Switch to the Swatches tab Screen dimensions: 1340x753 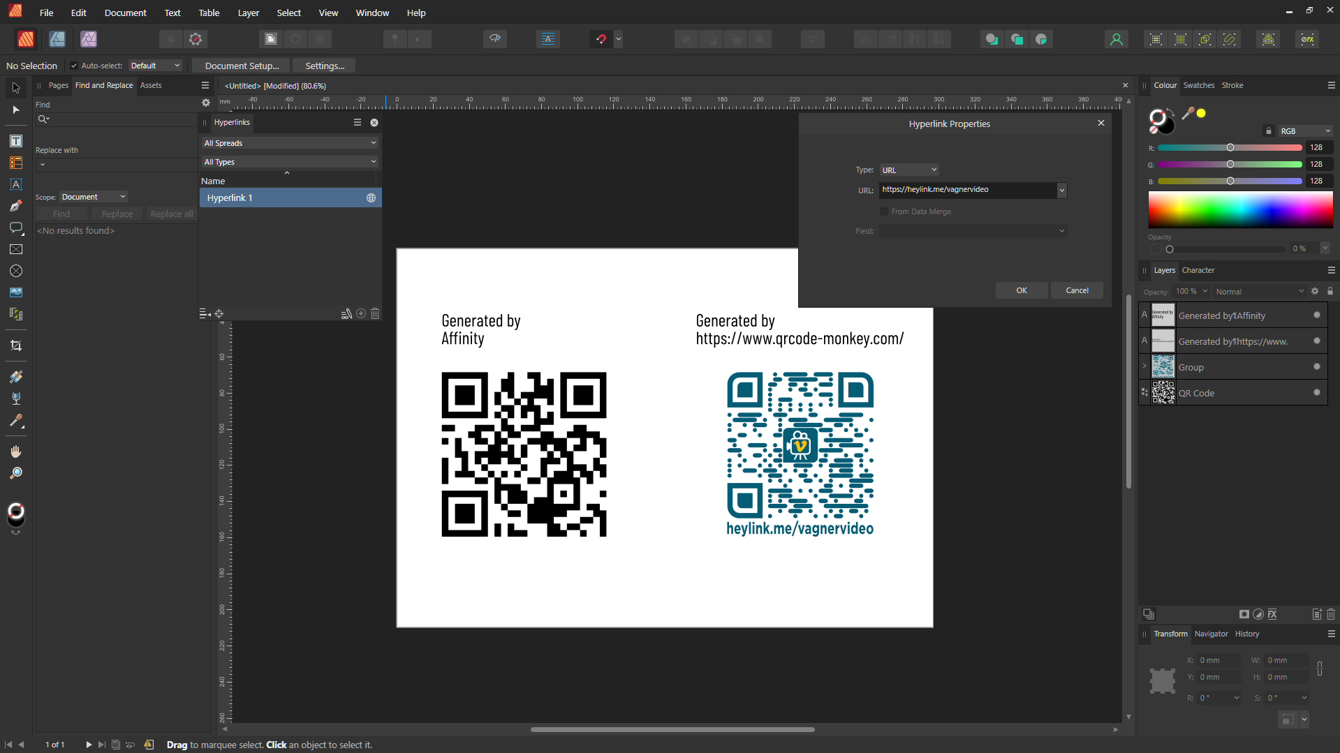tap(1198, 85)
